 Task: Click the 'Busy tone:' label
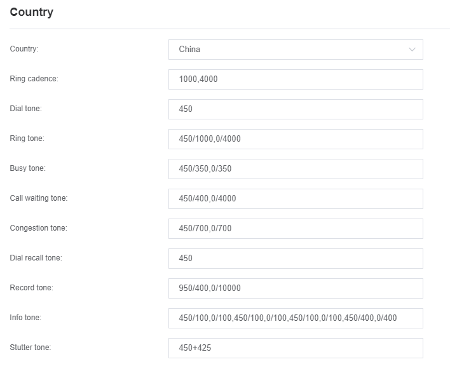[x=27, y=168]
